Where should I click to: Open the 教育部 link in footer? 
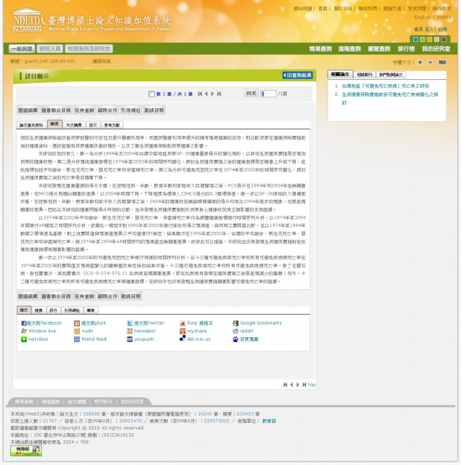tap(269, 421)
